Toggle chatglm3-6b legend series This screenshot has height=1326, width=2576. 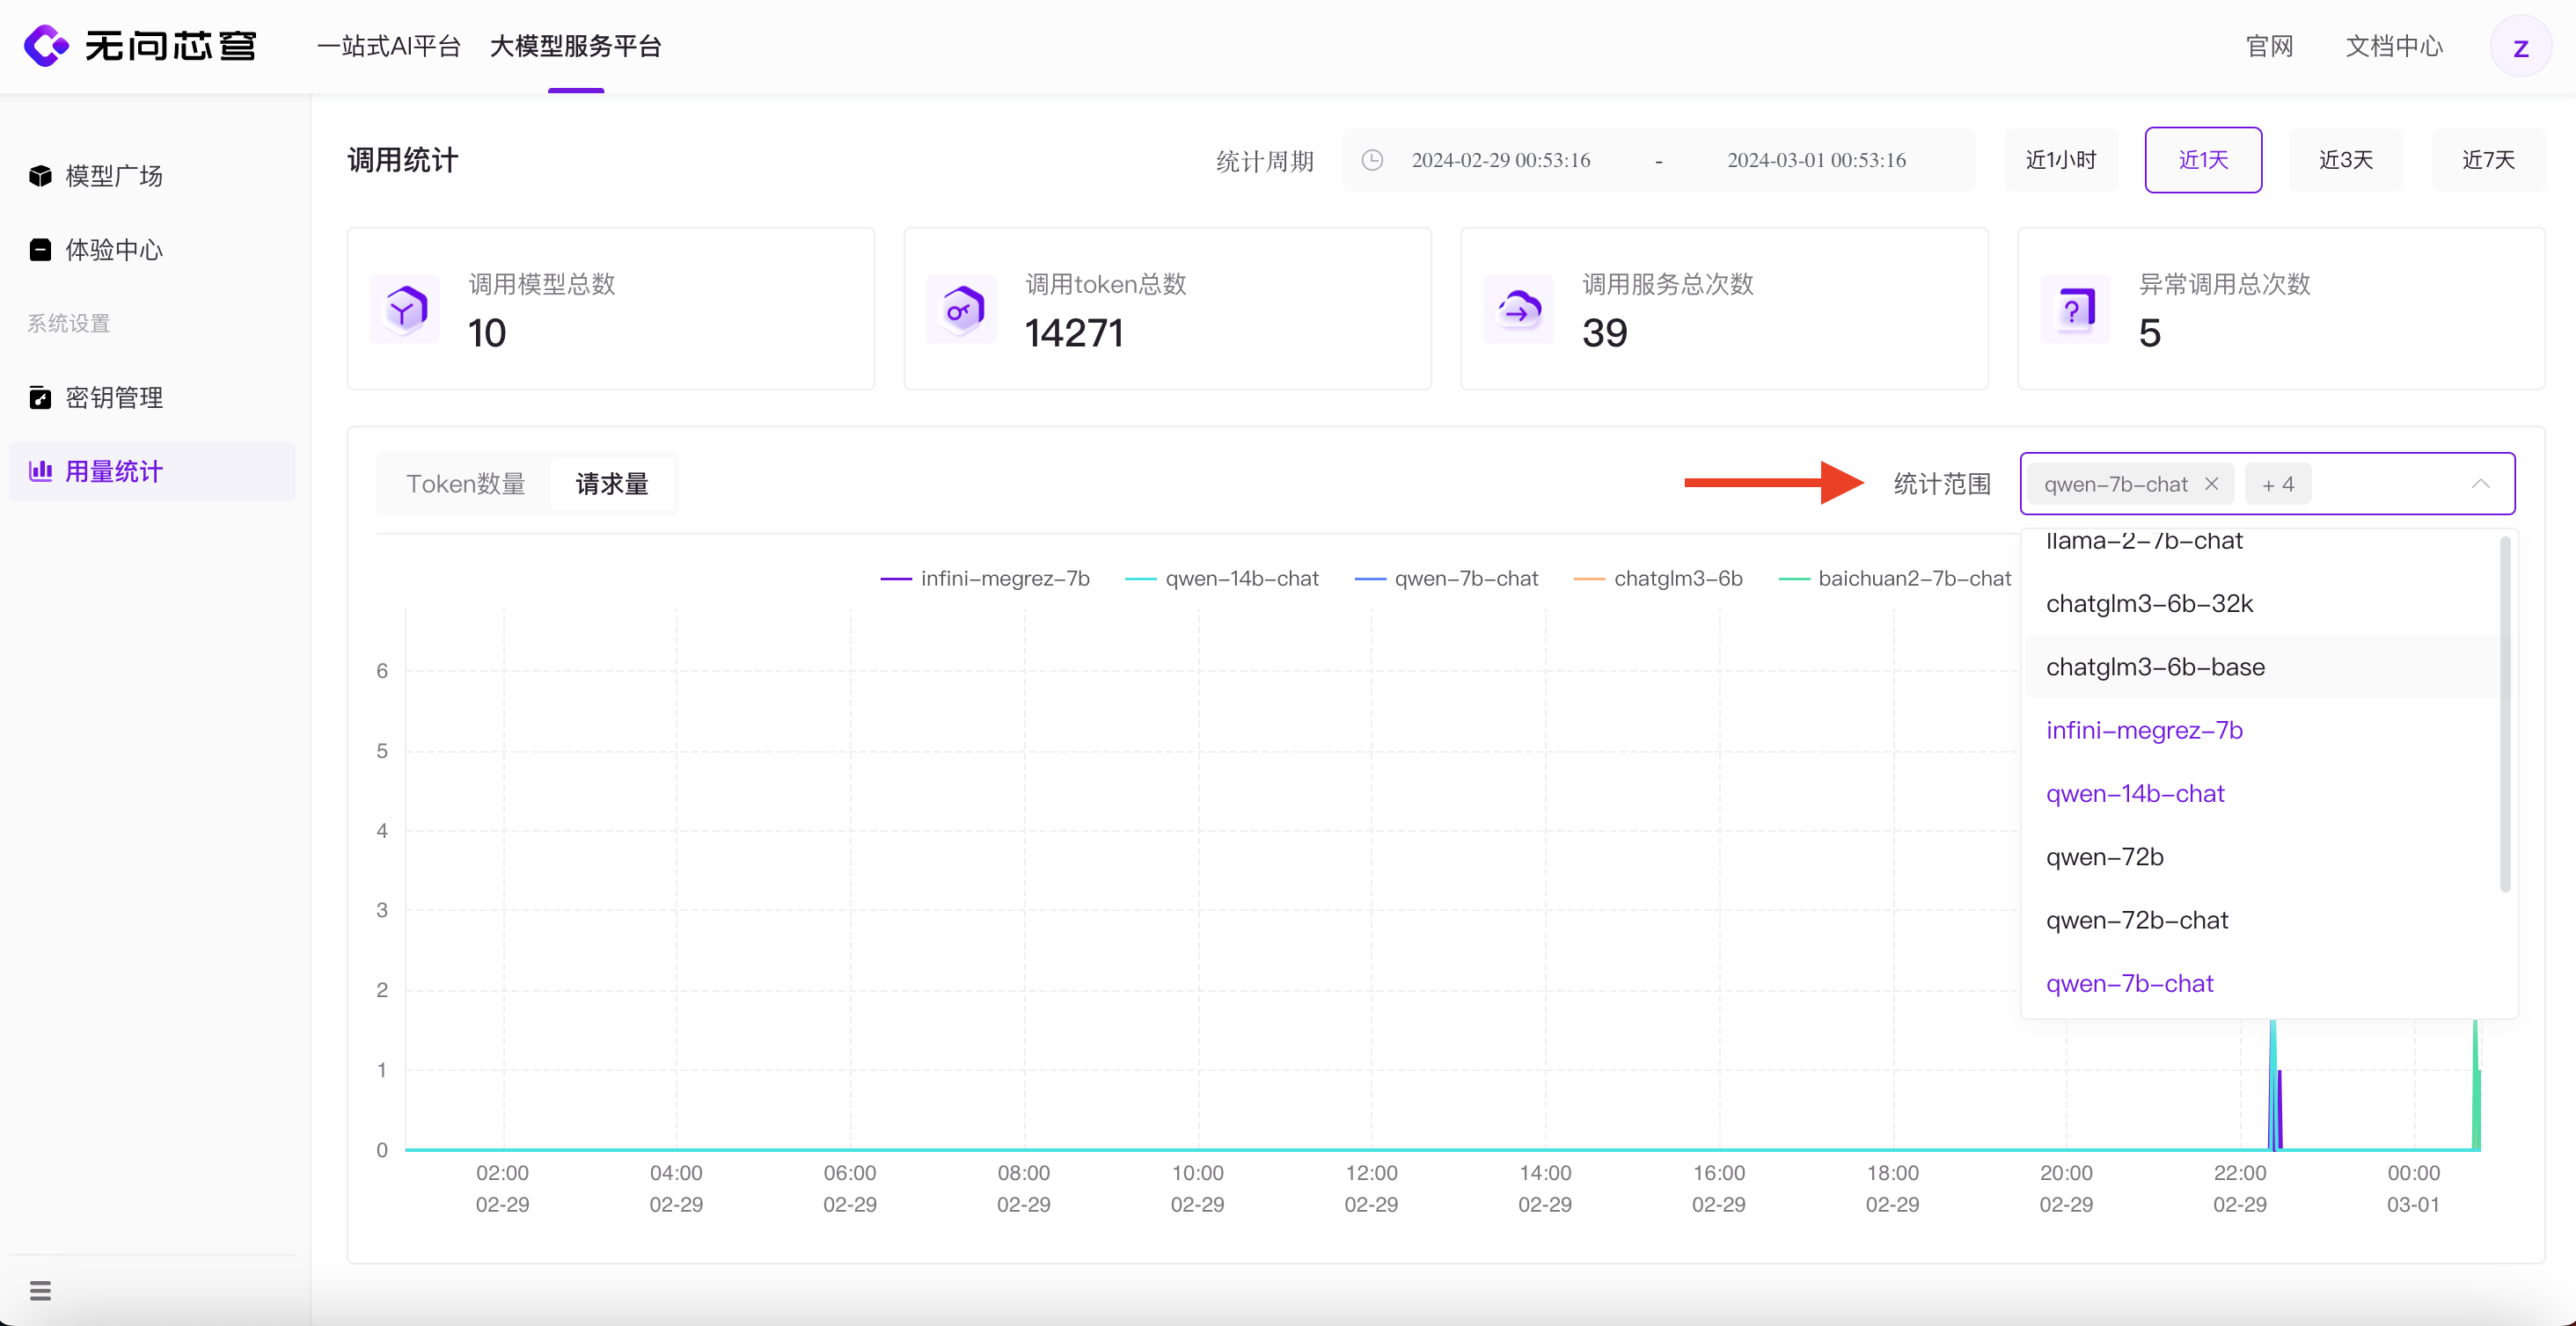click(1658, 579)
